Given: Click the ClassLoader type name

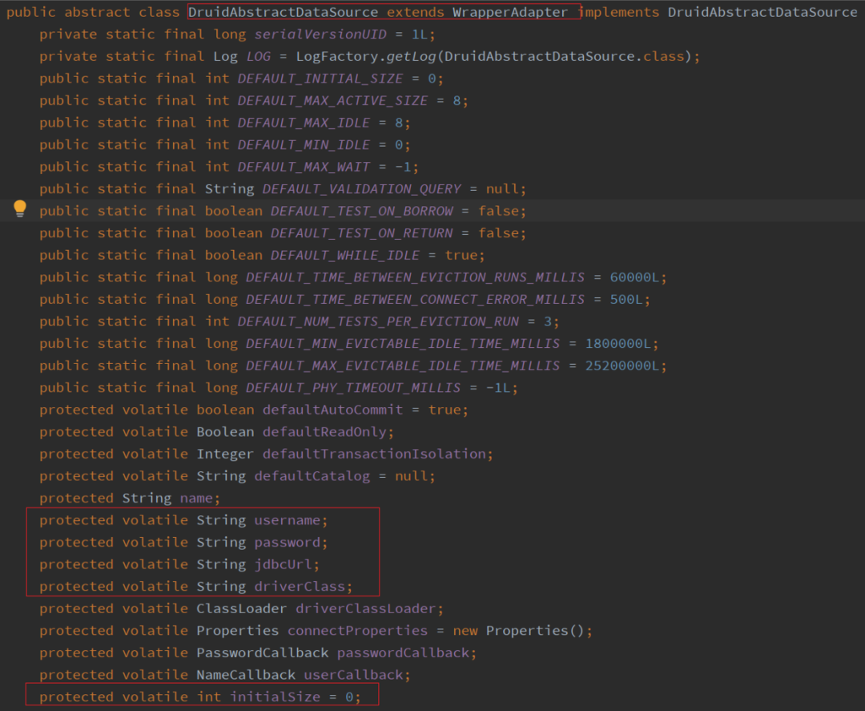Looking at the screenshot, I should tap(242, 608).
